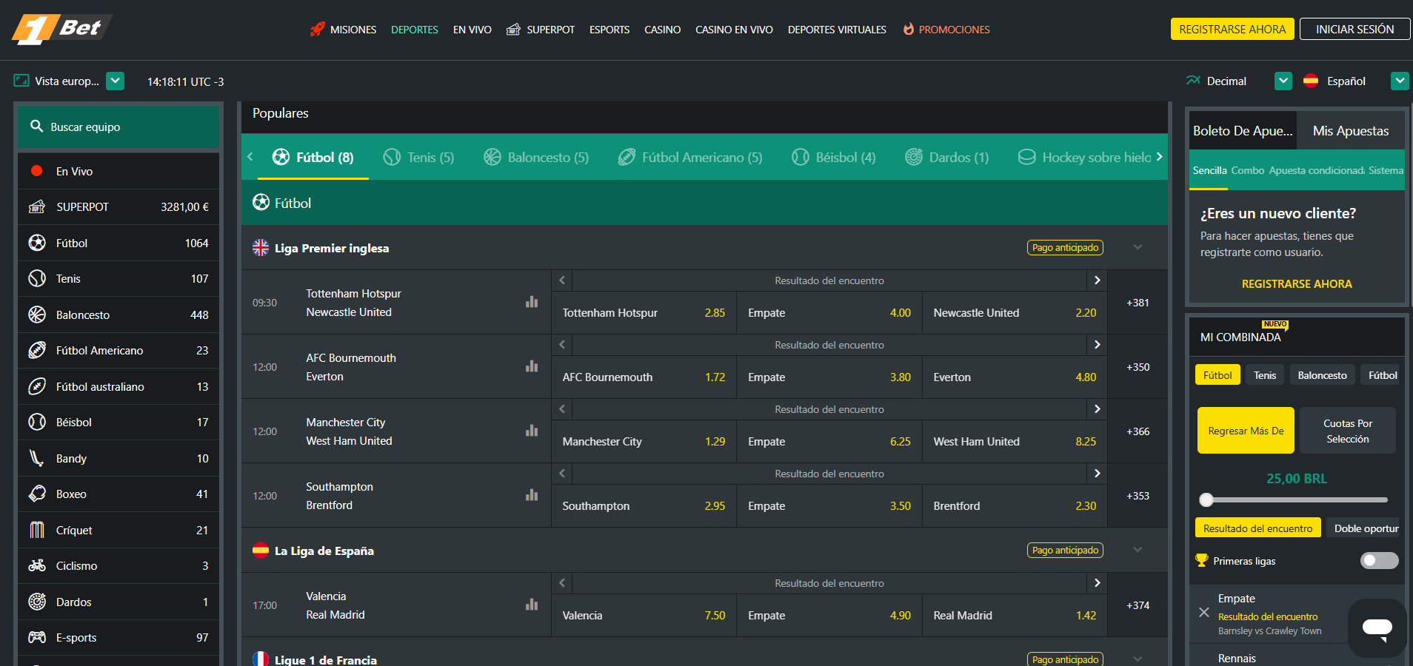This screenshot has width=1413, height=666.
Task: Open CASINO EN VIVO menu item
Action: coord(734,30)
